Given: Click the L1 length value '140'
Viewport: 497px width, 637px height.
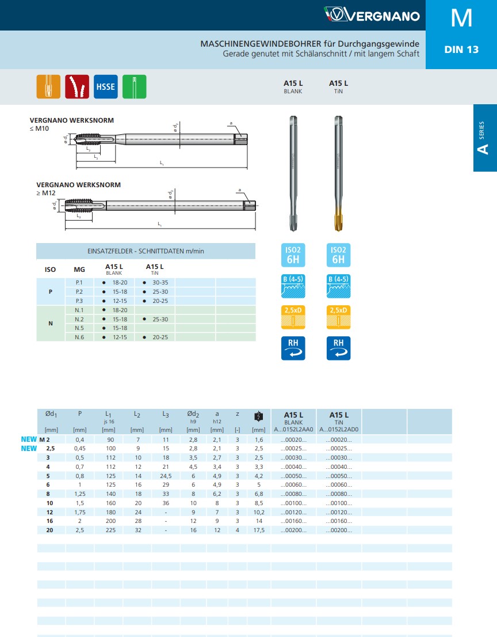Looking at the screenshot, I should [110, 494].
